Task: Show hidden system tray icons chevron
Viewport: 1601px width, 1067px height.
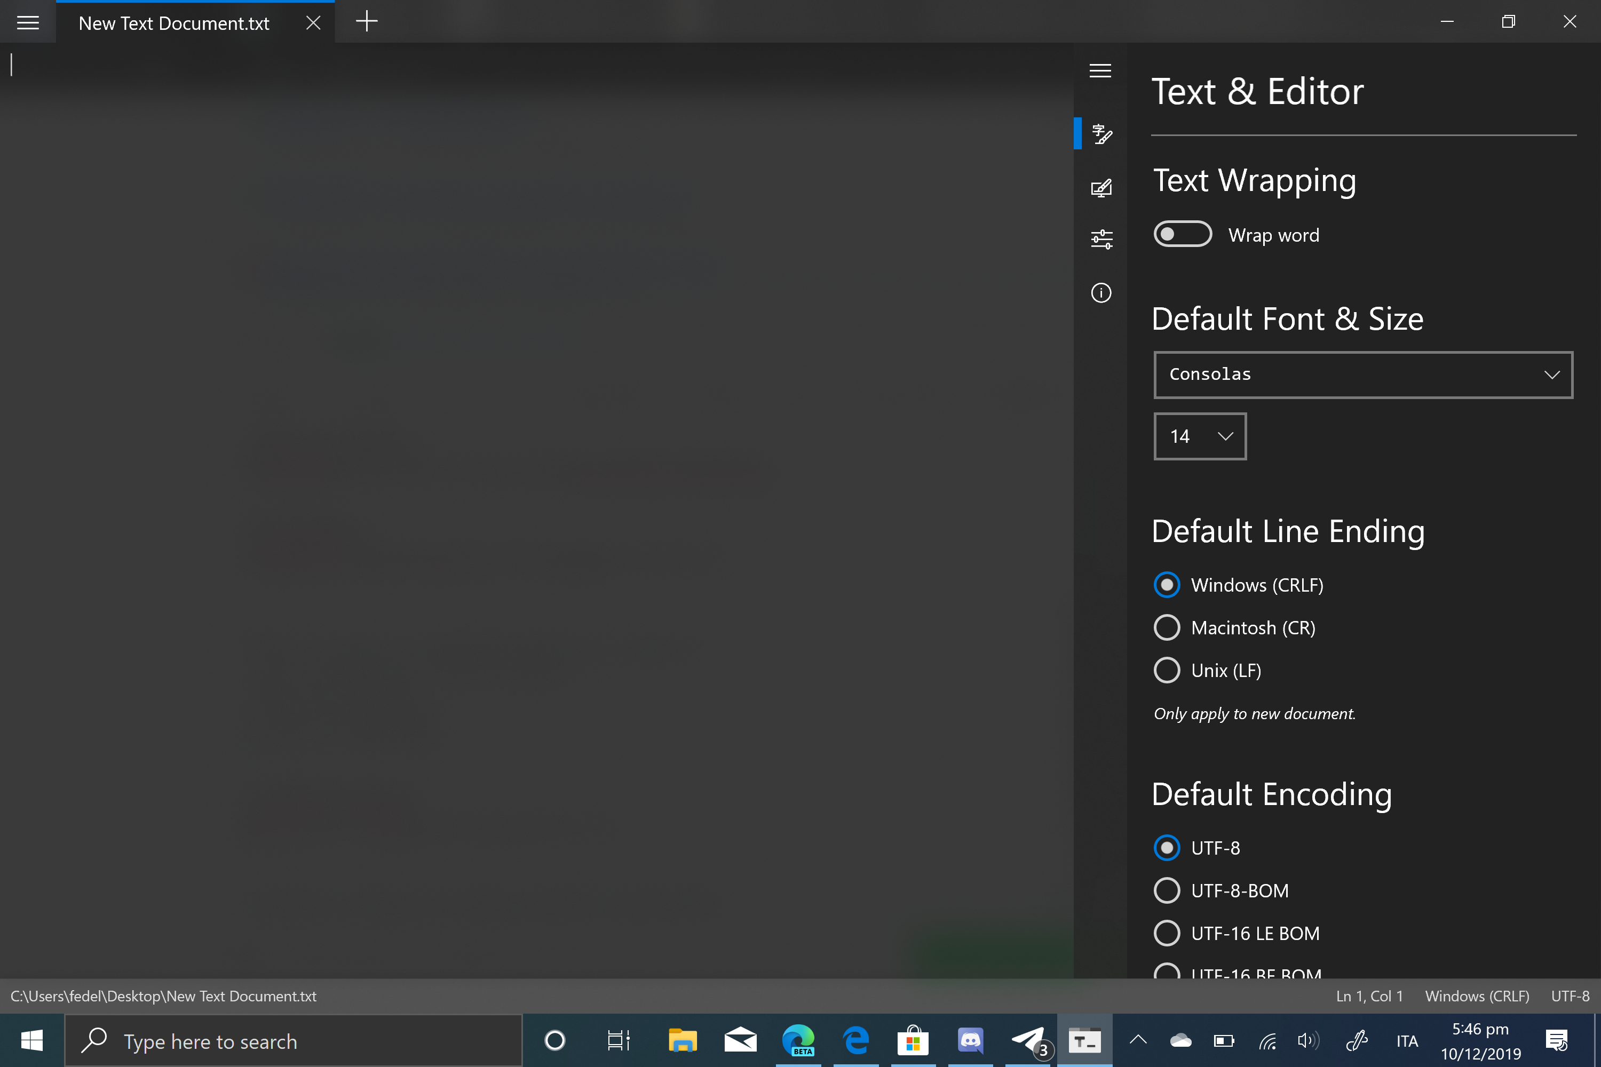Action: pyautogui.click(x=1138, y=1040)
